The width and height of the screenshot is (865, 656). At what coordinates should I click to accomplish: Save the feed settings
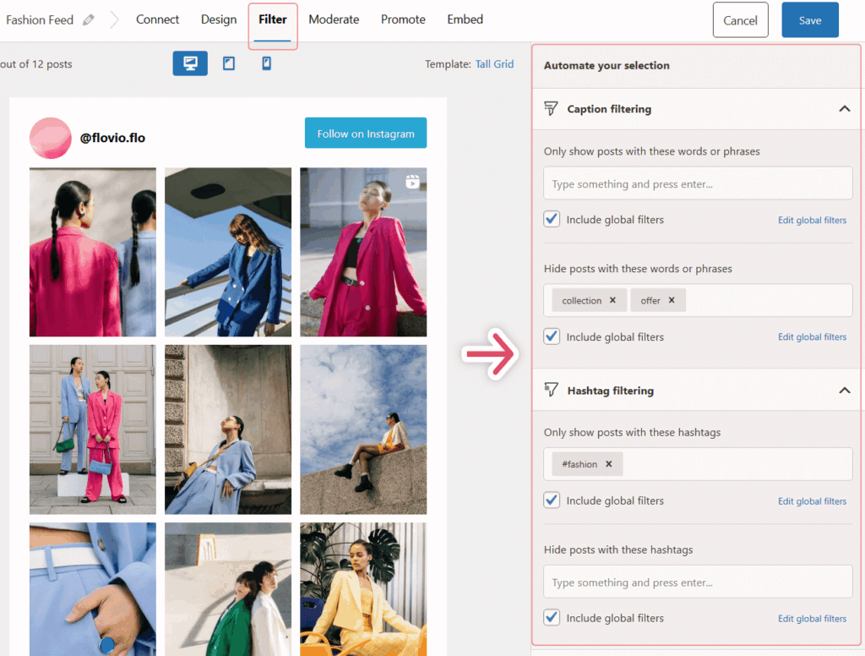click(x=810, y=20)
